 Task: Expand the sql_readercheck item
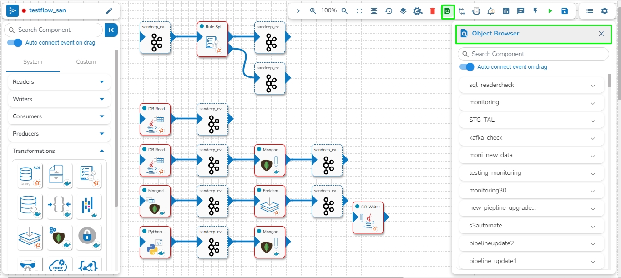(x=532, y=85)
